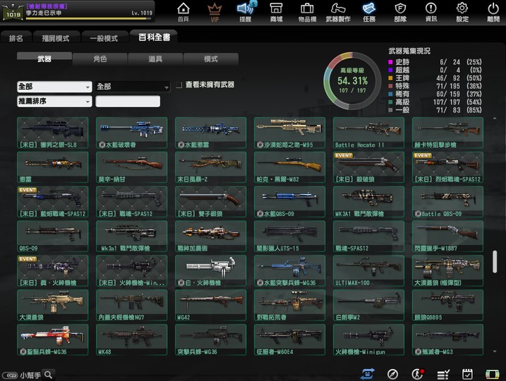Viewport: 506px width, 381px height.
Task: Open the 任務 missions icon
Action: tap(369, 11)
